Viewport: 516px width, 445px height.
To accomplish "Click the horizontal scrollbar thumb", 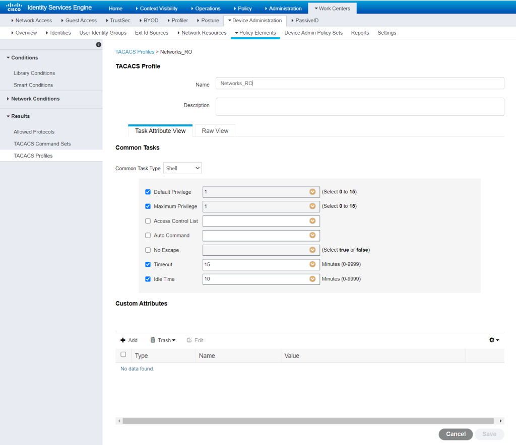I will [x=308, y=421].
